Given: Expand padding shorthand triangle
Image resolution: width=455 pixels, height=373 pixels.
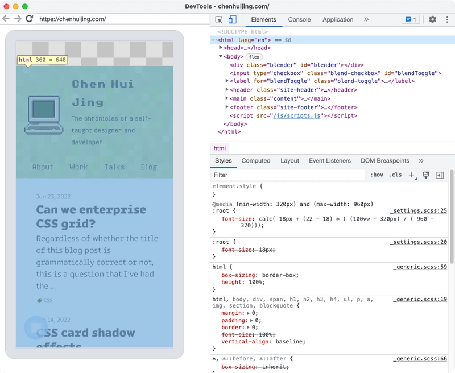Looking at the screenshot, I should tap(251, 321).
